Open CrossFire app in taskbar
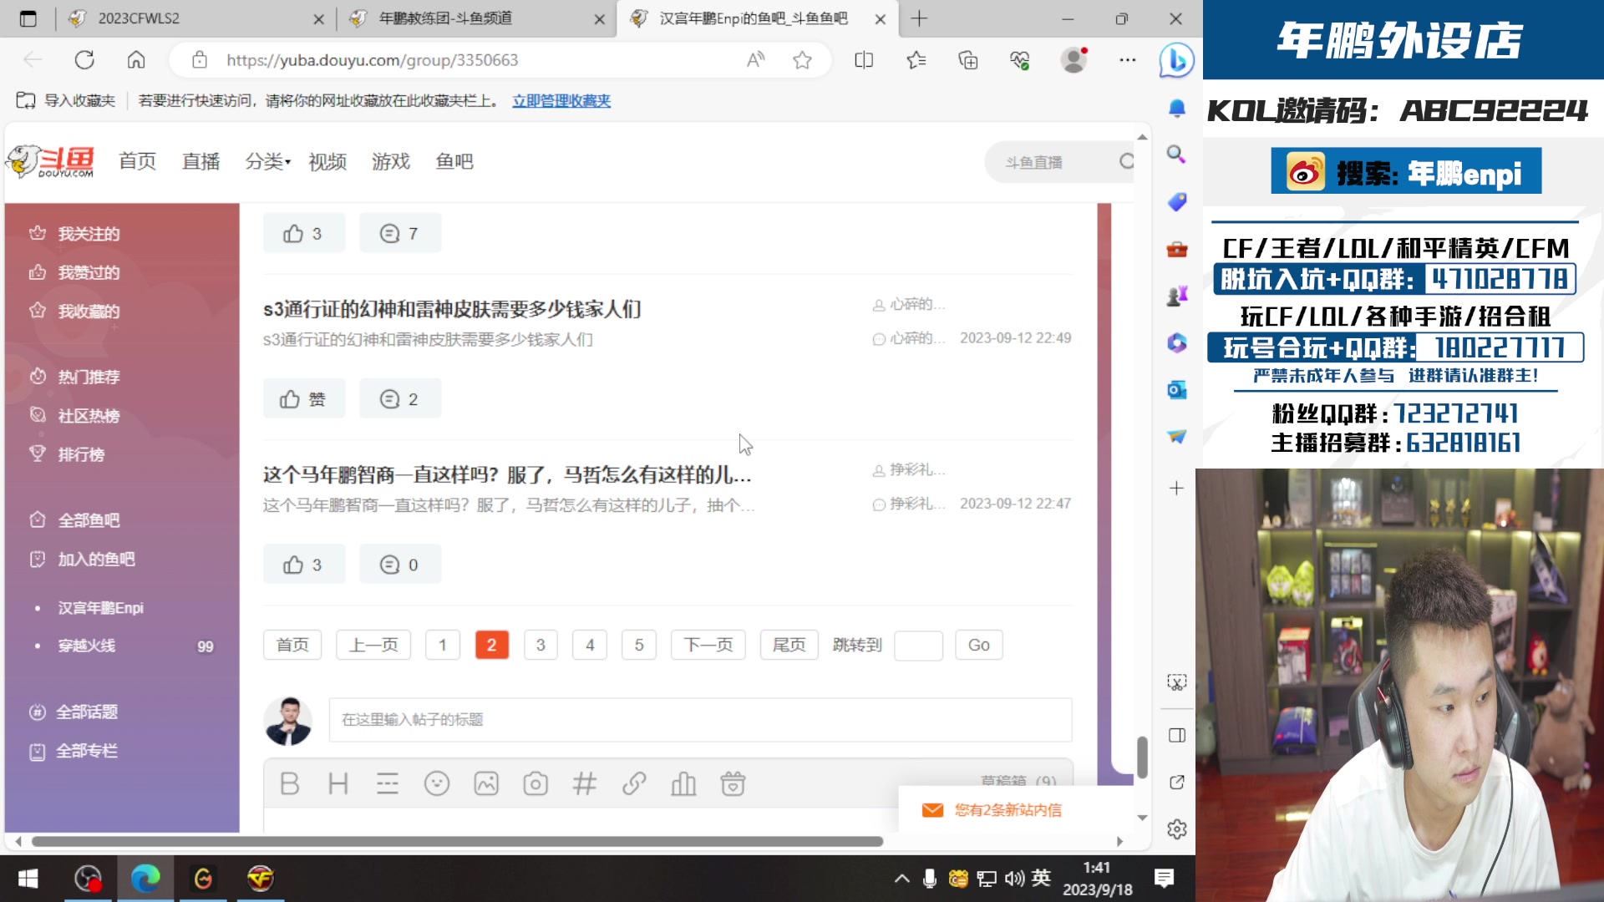 261,878
